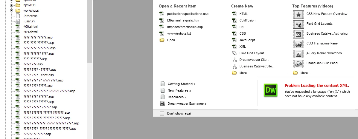Image resolution: width=358 pixels, height=139 pixels.
Task: Create a new CSS file
Action: tap(243, 33)
